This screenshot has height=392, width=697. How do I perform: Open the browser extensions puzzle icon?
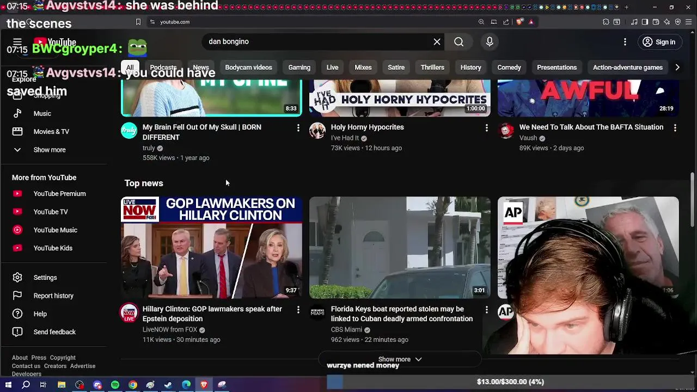(606, 22)
